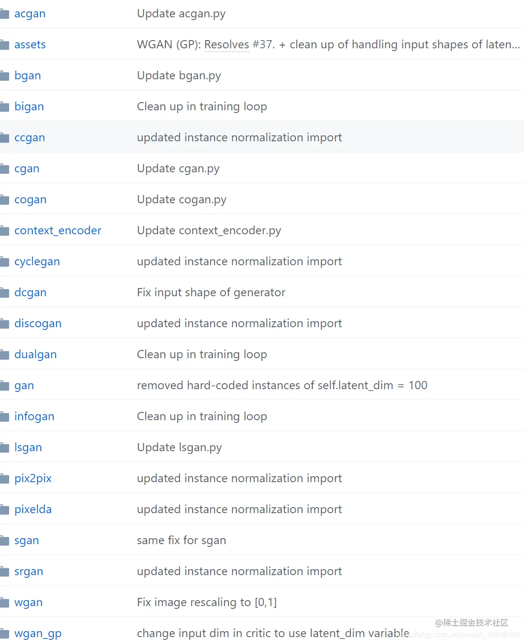Open commit message 'Update acgan.py'

click(x=181, y=14)
